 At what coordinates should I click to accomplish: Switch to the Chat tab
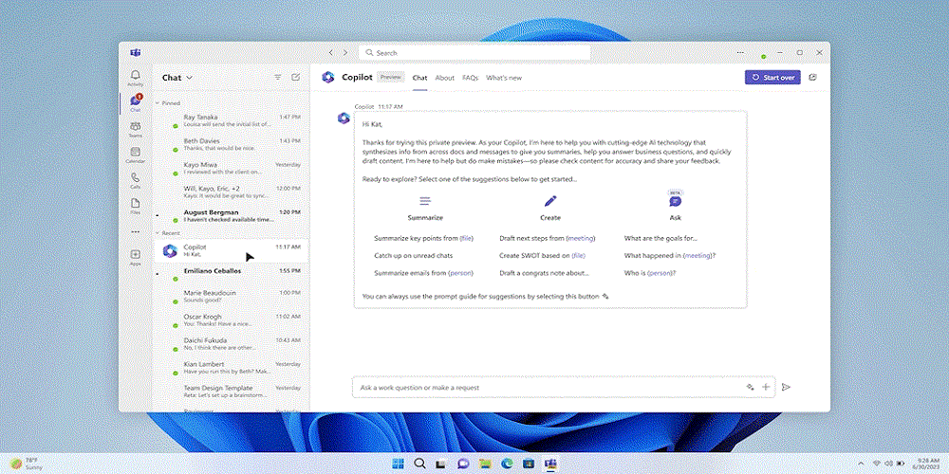click(x=419, y=78)
